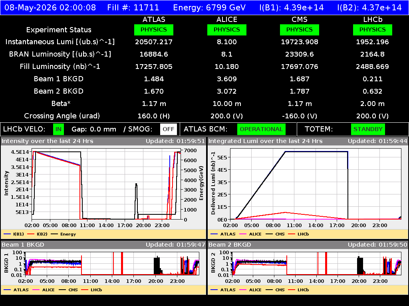Select CMS fill luminosity value 17697.076
The height and width of the screenshot is (306, 409).
[x=300, y=67]
